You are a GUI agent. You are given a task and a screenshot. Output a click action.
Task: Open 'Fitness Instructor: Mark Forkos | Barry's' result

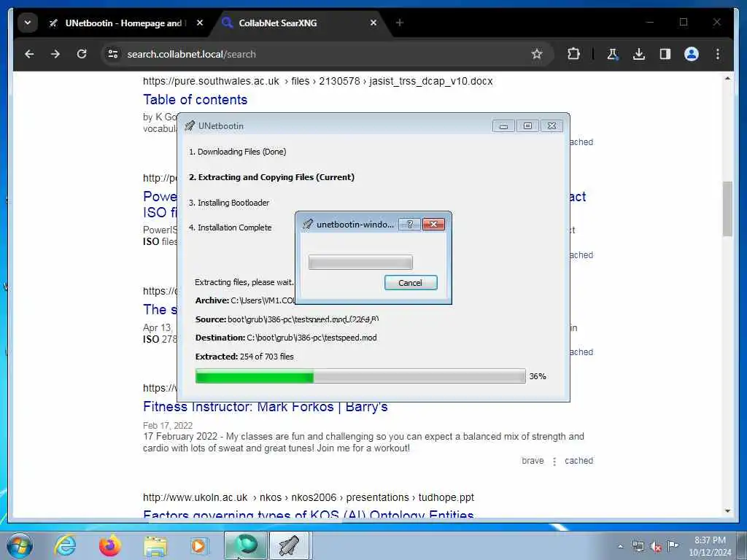[266, 407]
